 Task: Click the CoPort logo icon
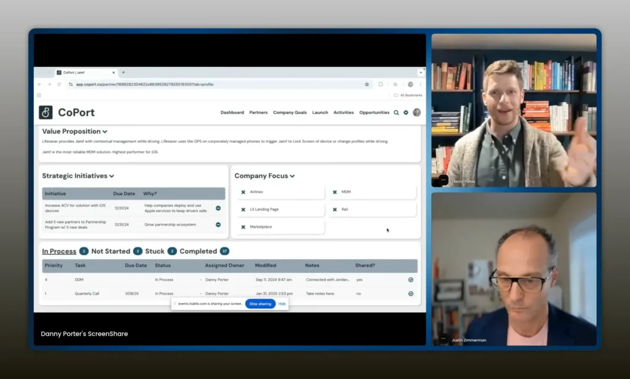[46, 113]
